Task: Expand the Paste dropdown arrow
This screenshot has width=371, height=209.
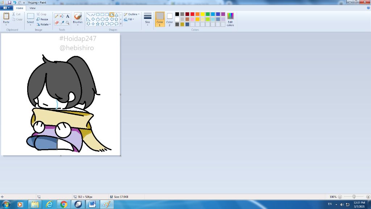Action: (6, 25)
